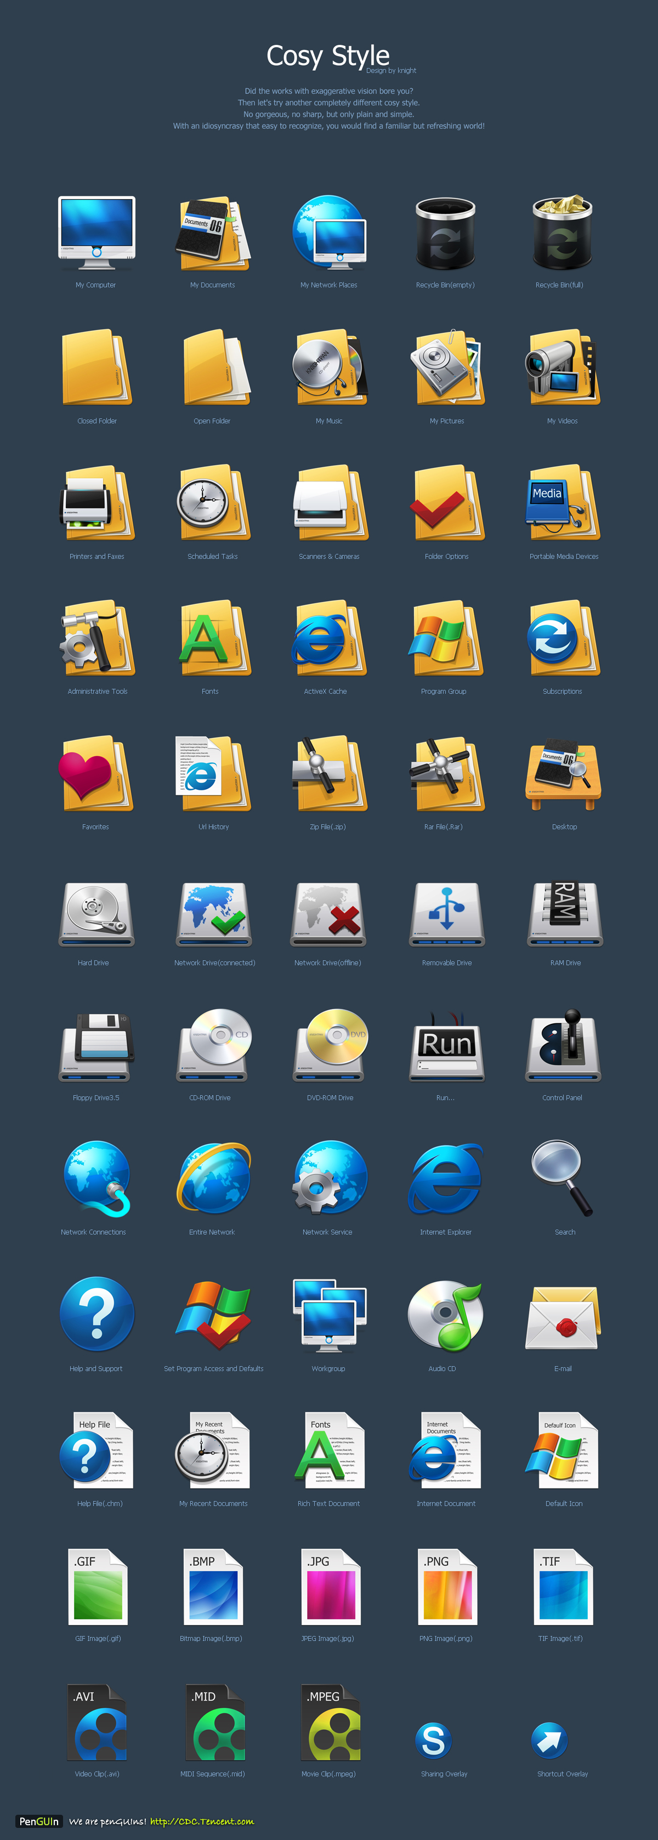Select the My Network Places globe icon
The height and width of the screenshot is (1840, 658).
click(330, 233)
